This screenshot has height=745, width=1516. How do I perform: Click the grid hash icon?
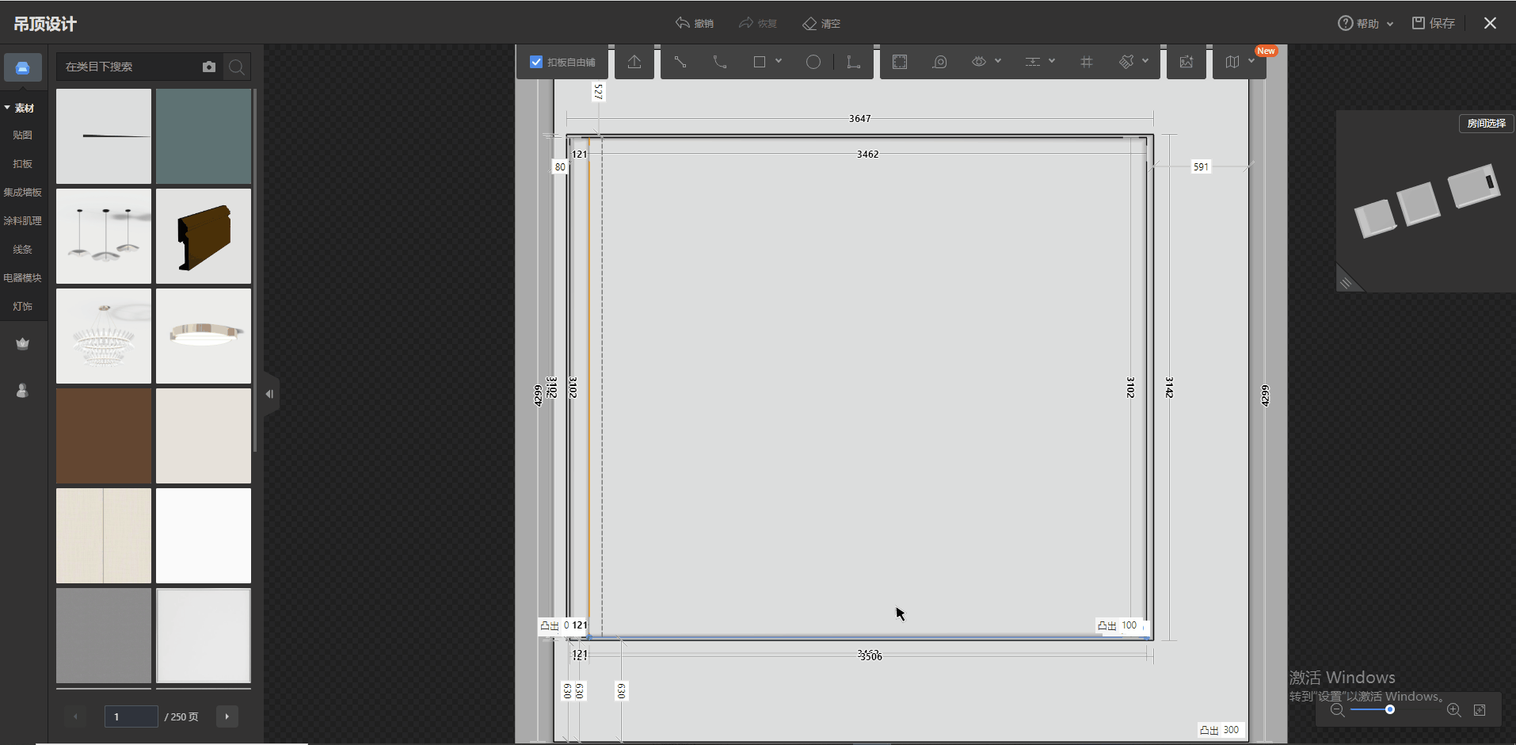1086,62
